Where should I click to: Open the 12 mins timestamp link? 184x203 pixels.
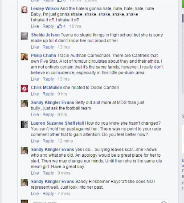(65, 141)
